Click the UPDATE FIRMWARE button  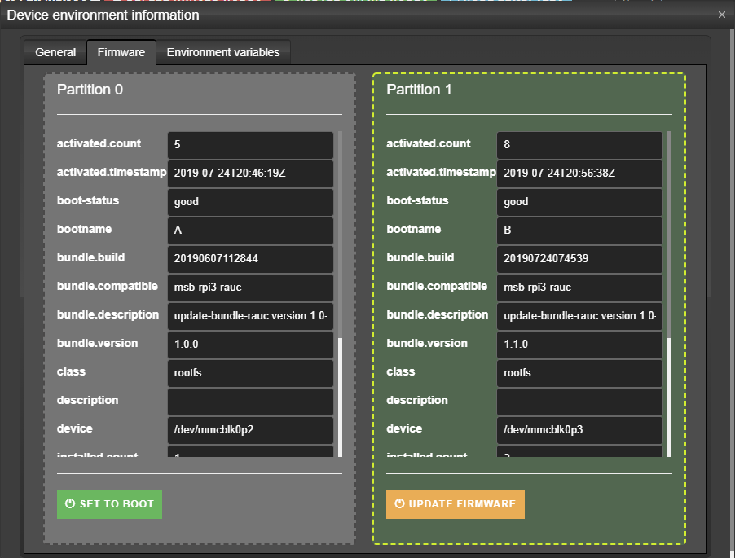pos(456,504)
